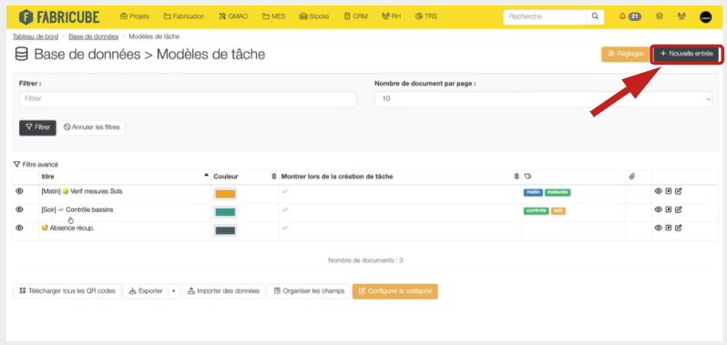Image resolution: width=727 pixels, height=345 pixels.
Task: Open the stacked layers icon in header
Action: coord(659,16)
